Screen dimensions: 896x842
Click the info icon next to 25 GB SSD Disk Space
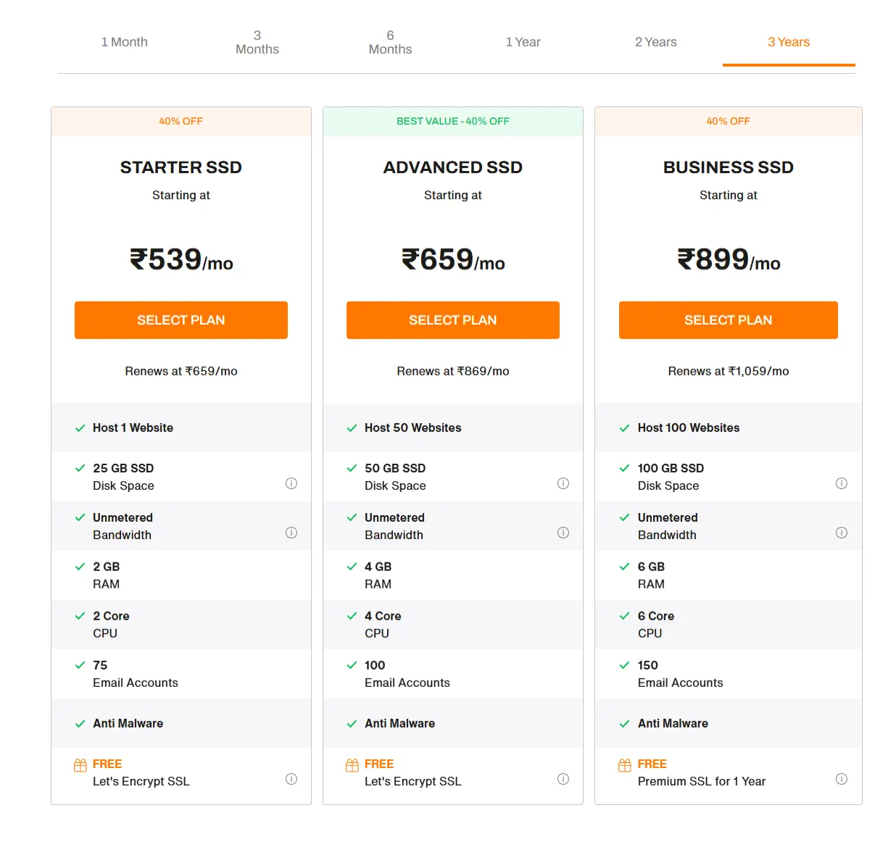(x=291, y=483)
